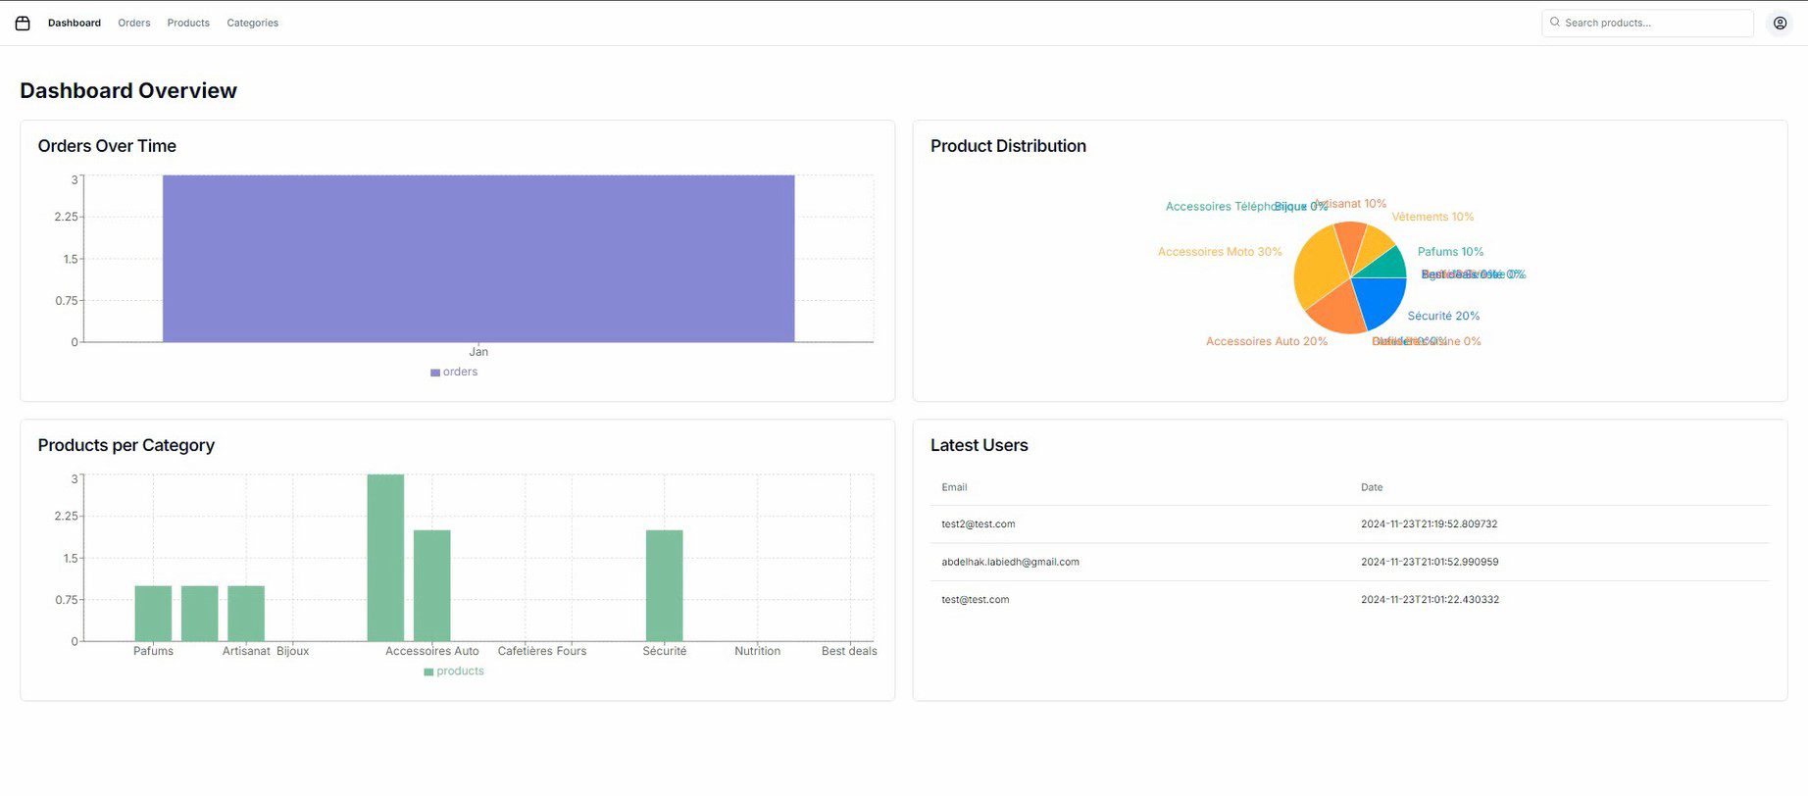The image size is (1808, 796).
Task: Go to the Orders page
Action: coord(134,23)
